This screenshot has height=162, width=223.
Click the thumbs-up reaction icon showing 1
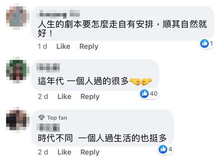point(204,43)
